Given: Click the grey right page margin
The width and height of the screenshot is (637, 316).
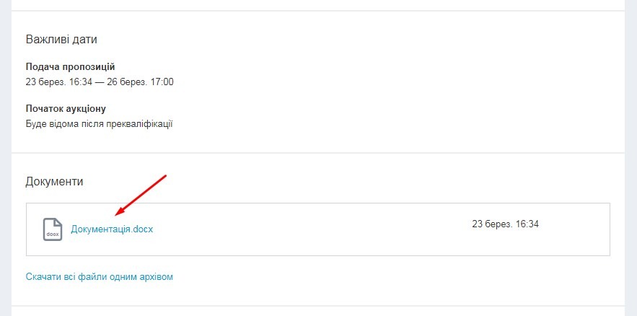Looking at the screenshot, I should click(631, 159).
